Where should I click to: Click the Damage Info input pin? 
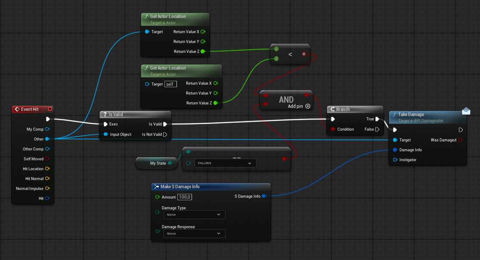[395, 150]
